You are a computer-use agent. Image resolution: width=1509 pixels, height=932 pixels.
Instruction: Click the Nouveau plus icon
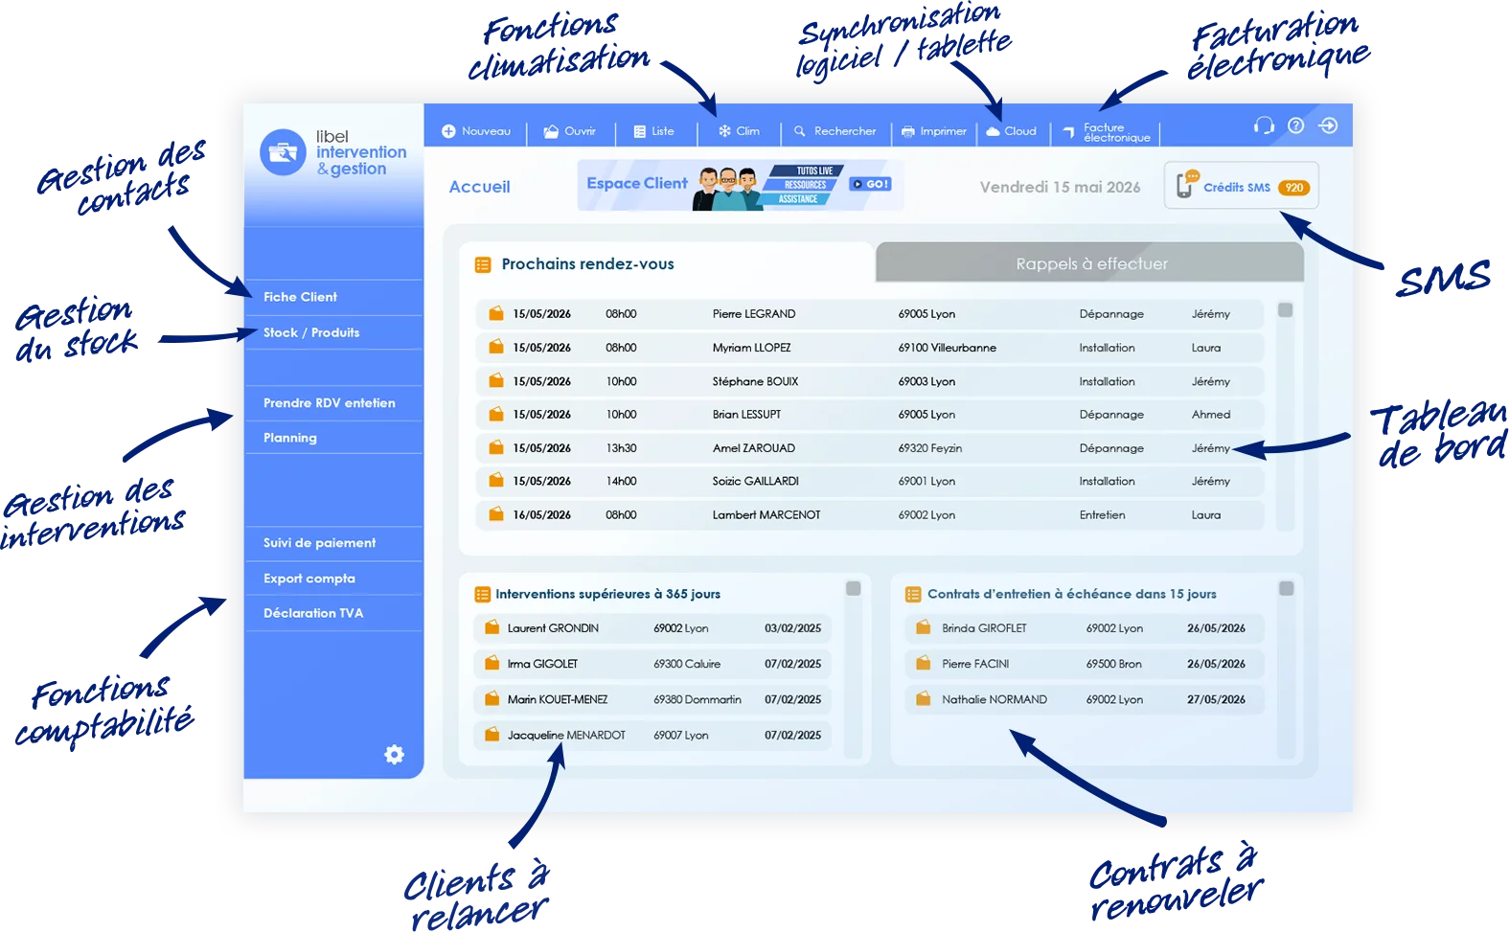(x=447, y=131)
